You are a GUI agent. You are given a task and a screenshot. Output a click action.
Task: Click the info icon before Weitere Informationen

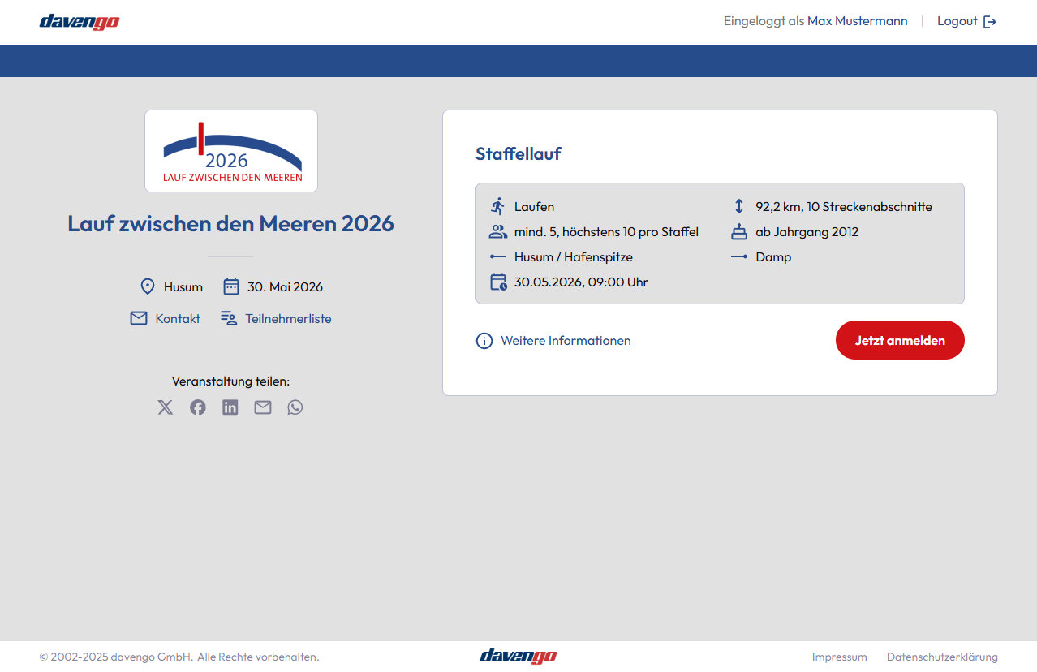484,340
